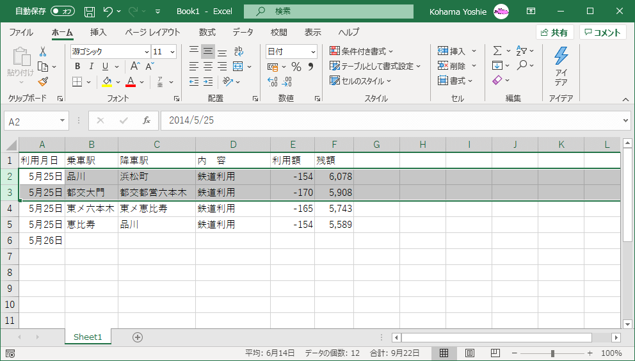Apply yellow fill color
The width and height of the screenshot is (635, 361).
coord(107,82)
